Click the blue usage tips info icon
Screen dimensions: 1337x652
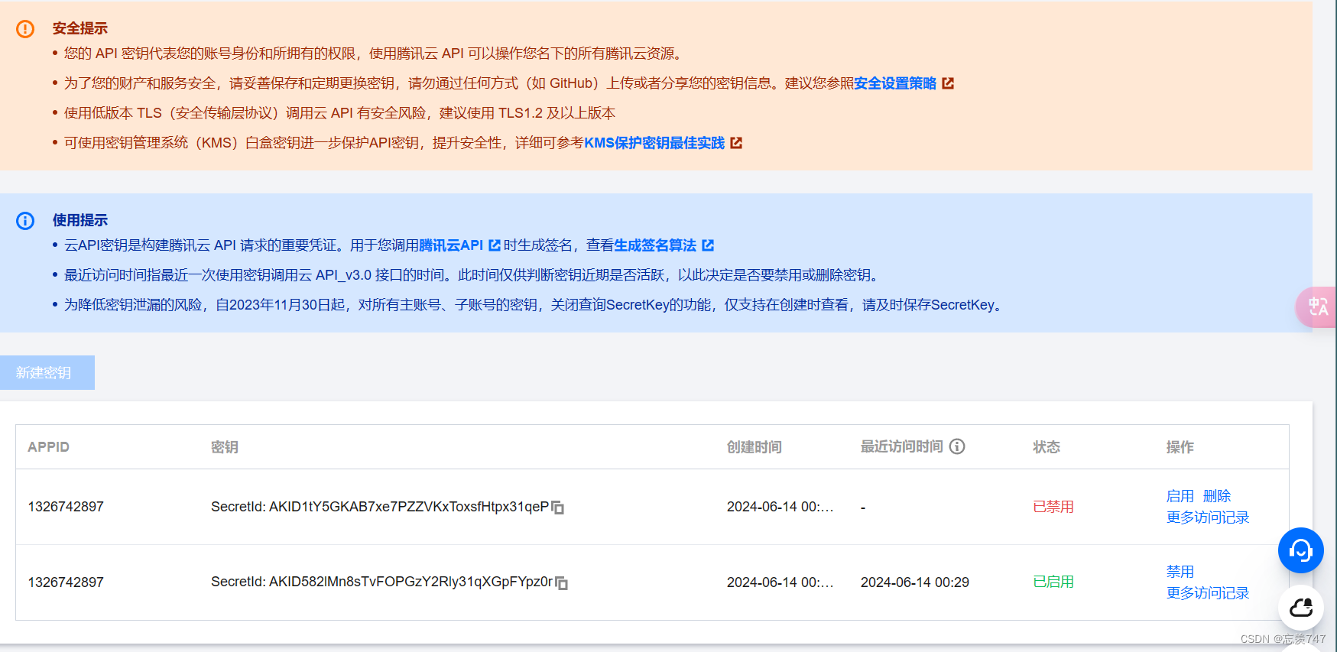tap(25, 221)
